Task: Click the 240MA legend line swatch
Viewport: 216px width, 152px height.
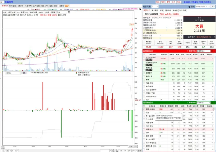Action: 109,9
